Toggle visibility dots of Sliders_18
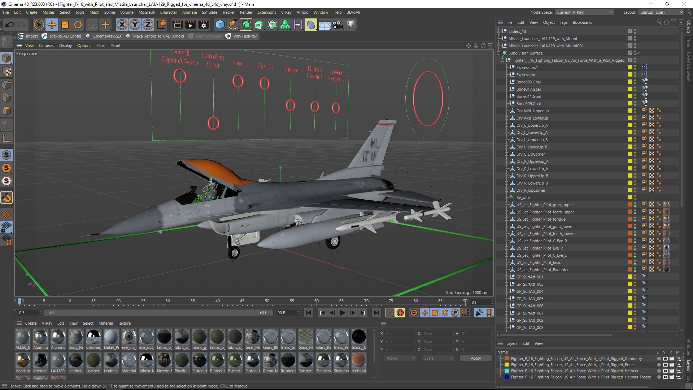The height and width of the screenshot is (390, 693). (x=635, y=31)
